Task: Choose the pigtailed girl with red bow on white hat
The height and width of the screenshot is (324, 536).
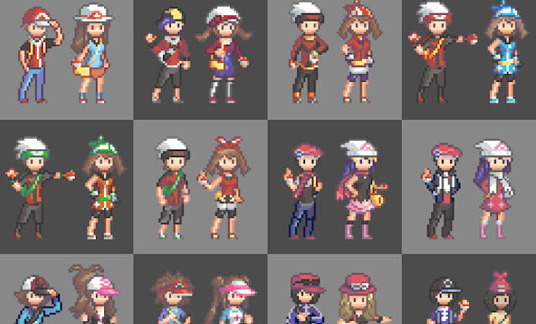Action: tap(224, 54)
